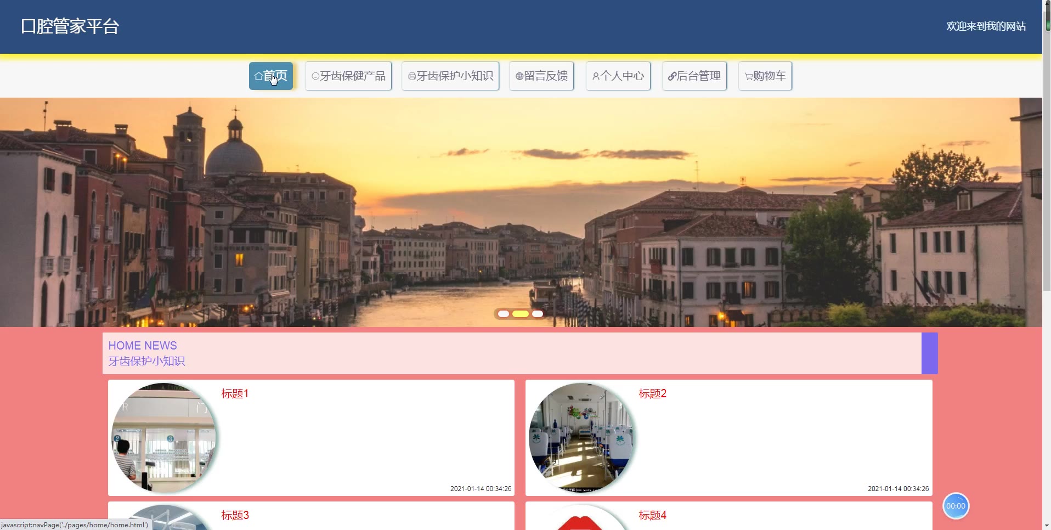This screenshot has height=530, width=1051.
Task: Click the HOME NEWS heading
Action: pyautogui.click(x=143, y=346)
